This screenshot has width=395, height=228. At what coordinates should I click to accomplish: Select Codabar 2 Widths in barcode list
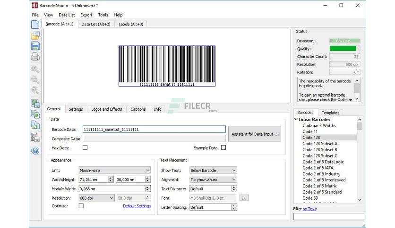[x=319, y=126]
